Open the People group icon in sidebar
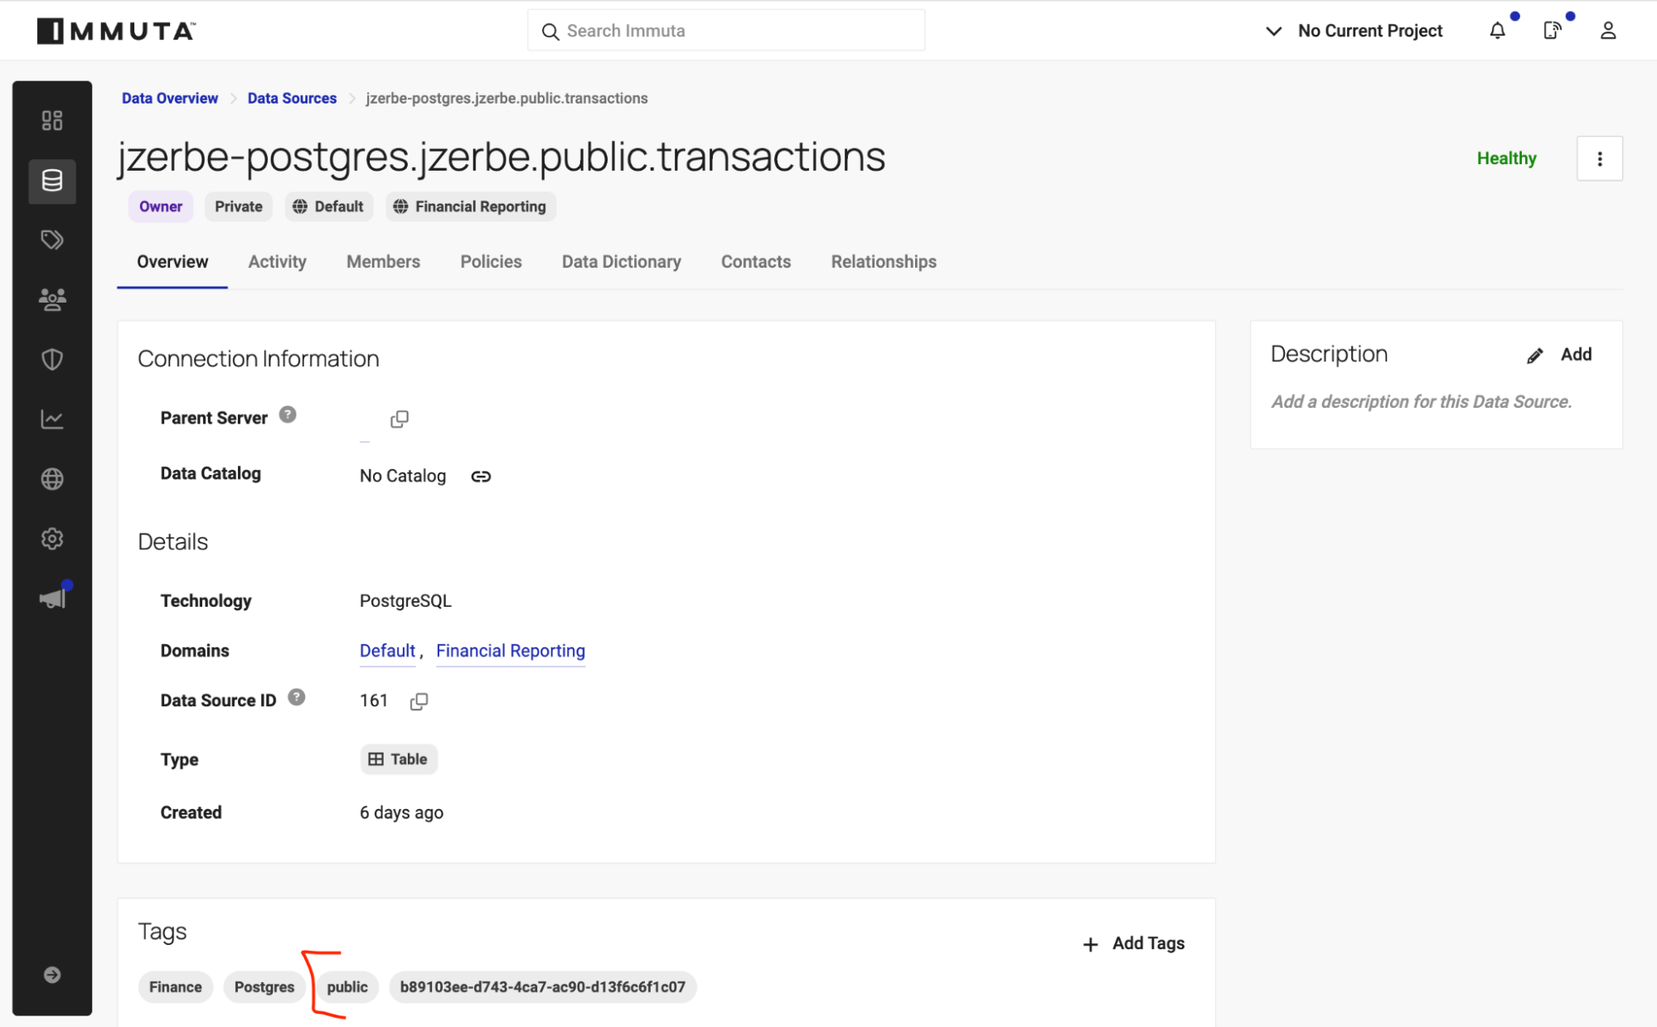This screenshot has width=1657, height=1027. pos(52,300)
